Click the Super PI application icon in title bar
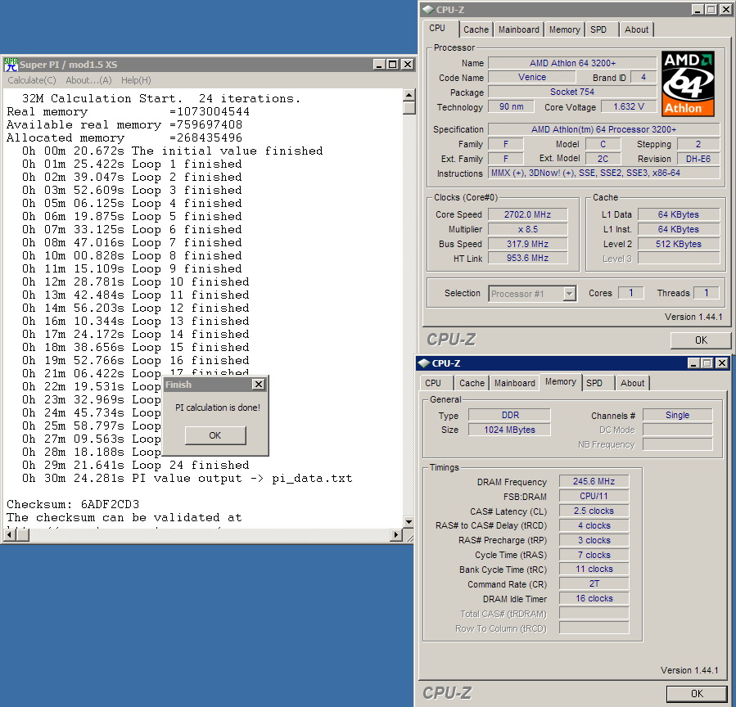The width and height of the screenshot is (736, 707). 11,65
